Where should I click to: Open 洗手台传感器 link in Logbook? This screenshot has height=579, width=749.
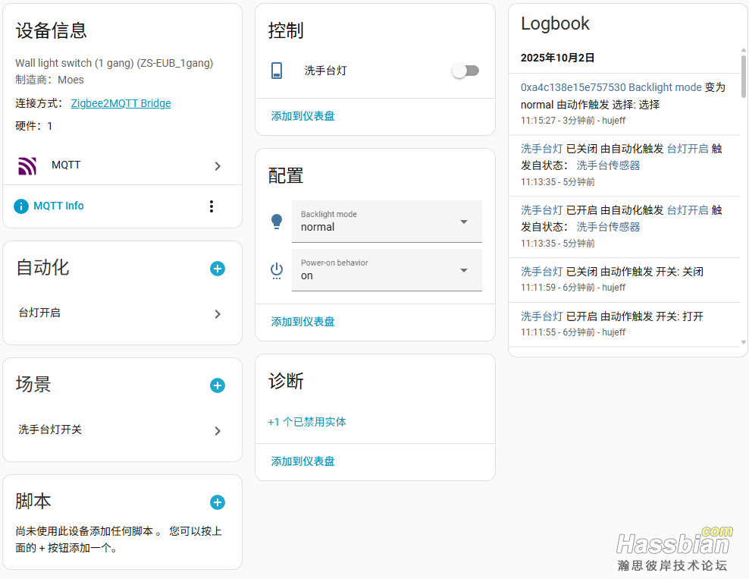(608, 165)
